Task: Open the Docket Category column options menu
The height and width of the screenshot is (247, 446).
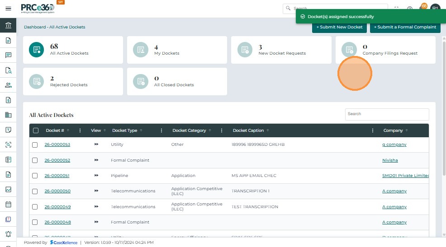Action: 222,130
